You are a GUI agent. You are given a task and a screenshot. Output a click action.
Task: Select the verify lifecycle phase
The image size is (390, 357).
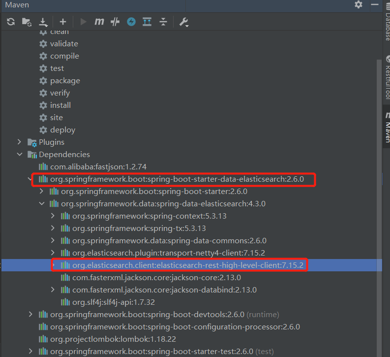pos(60,93)
